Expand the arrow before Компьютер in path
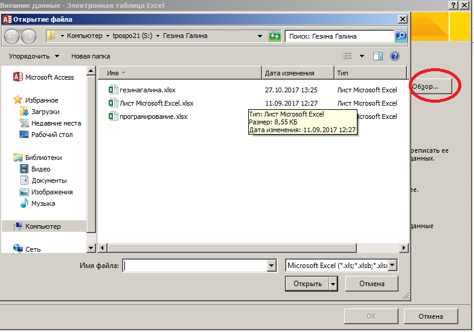 (62, 36)
